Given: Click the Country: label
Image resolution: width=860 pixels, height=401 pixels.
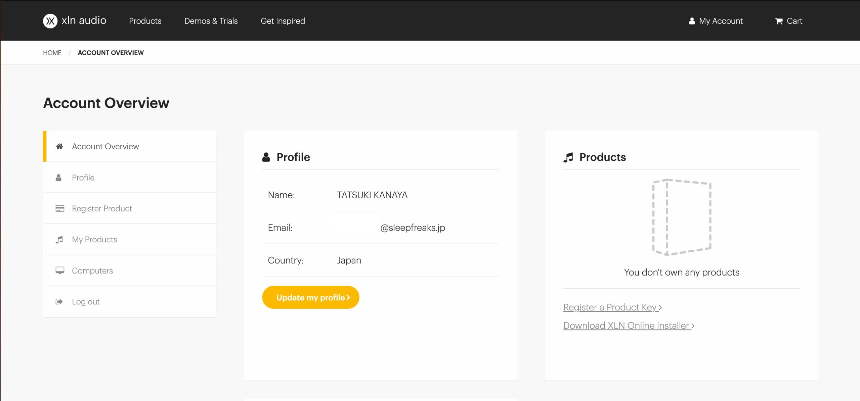Looking at the screenshot, I should pos(286,260).
